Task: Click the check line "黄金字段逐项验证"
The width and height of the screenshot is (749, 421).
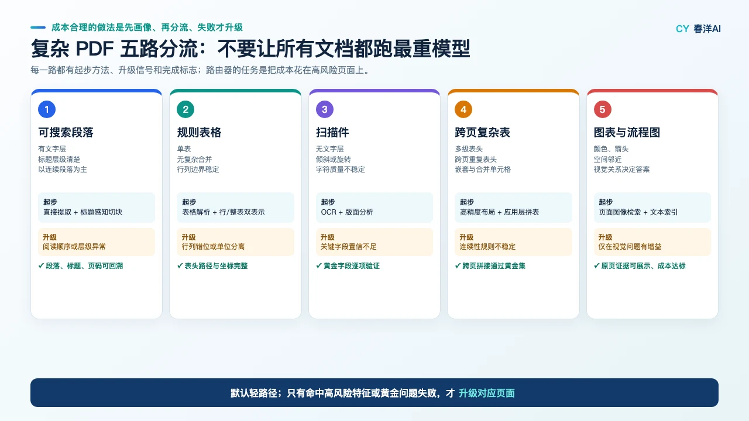Action: tap(348, 266)
